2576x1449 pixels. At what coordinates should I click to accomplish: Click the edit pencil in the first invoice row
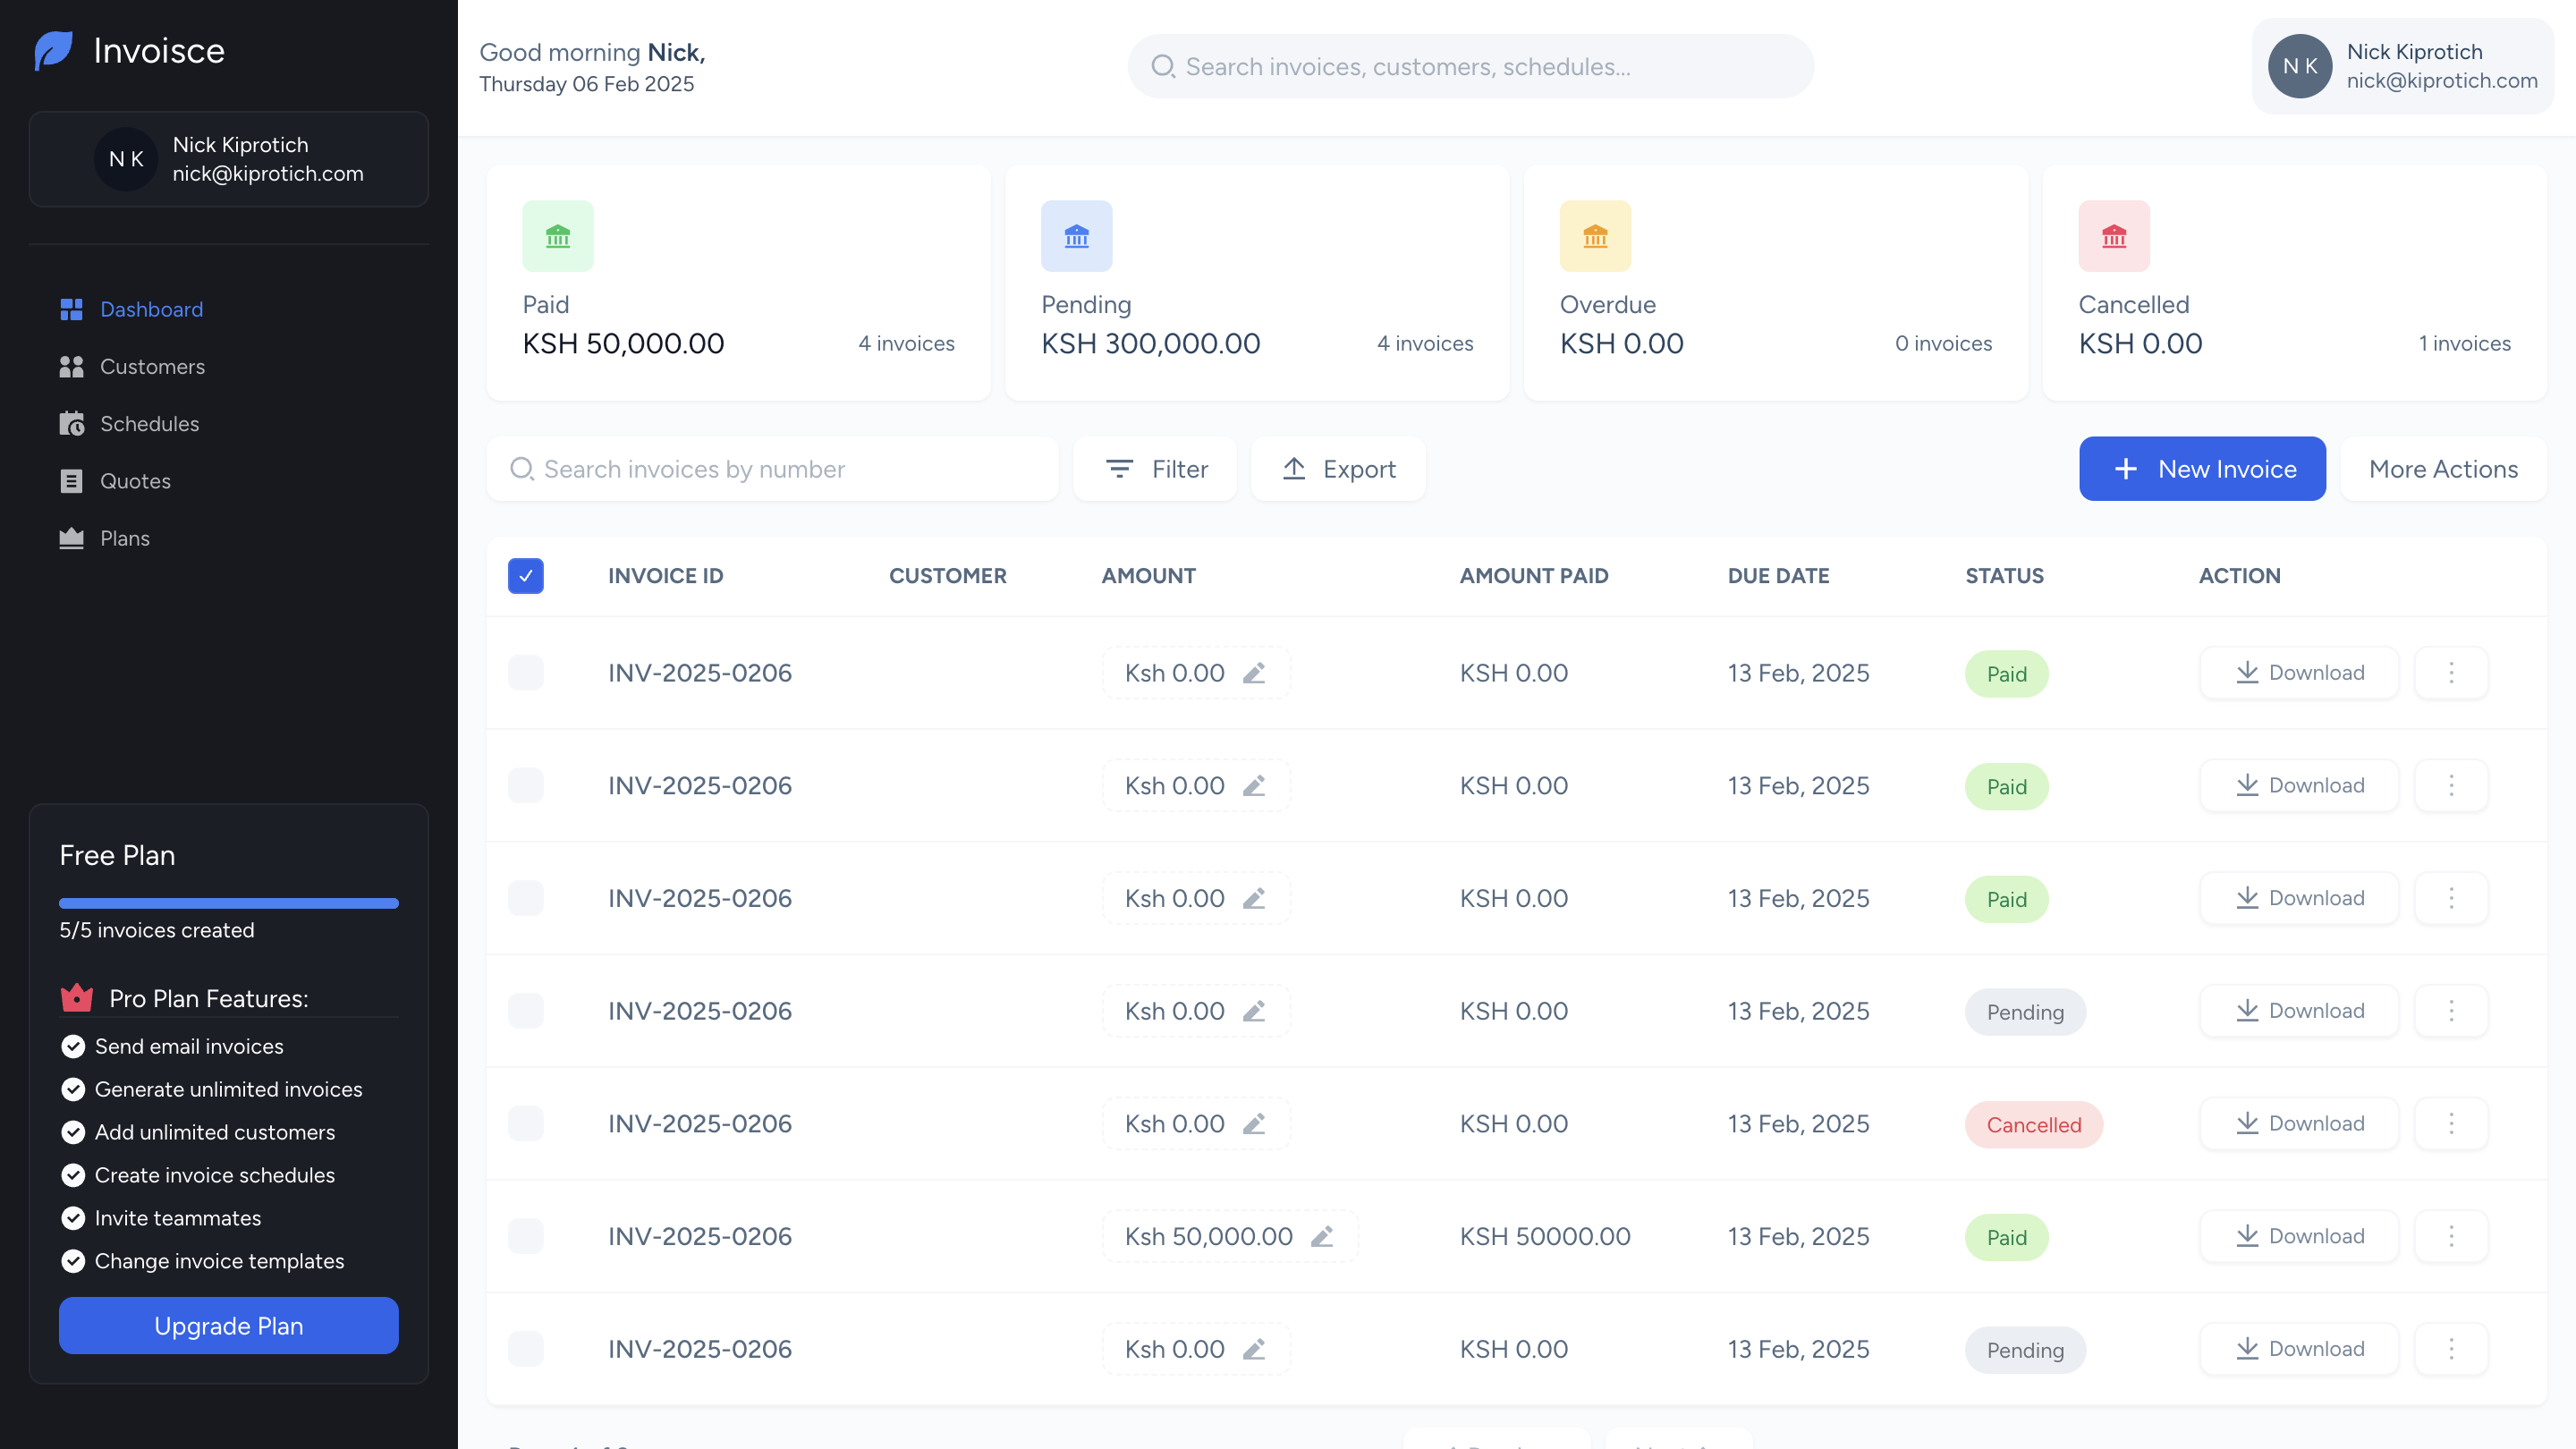[1254, 673]
